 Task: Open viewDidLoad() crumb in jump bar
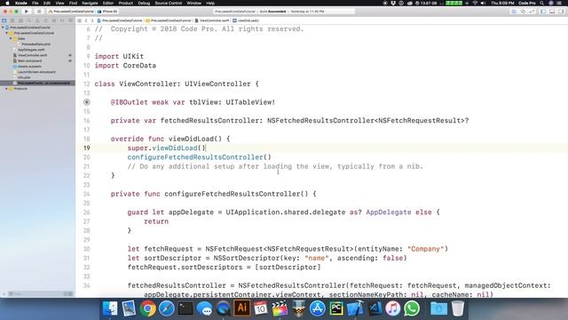pyautogui.click(x=245, y=20)
